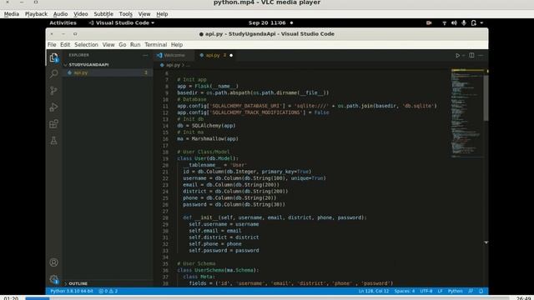Open the errors and warnings count in the status bar
The image size is (534, 300).
108,291
